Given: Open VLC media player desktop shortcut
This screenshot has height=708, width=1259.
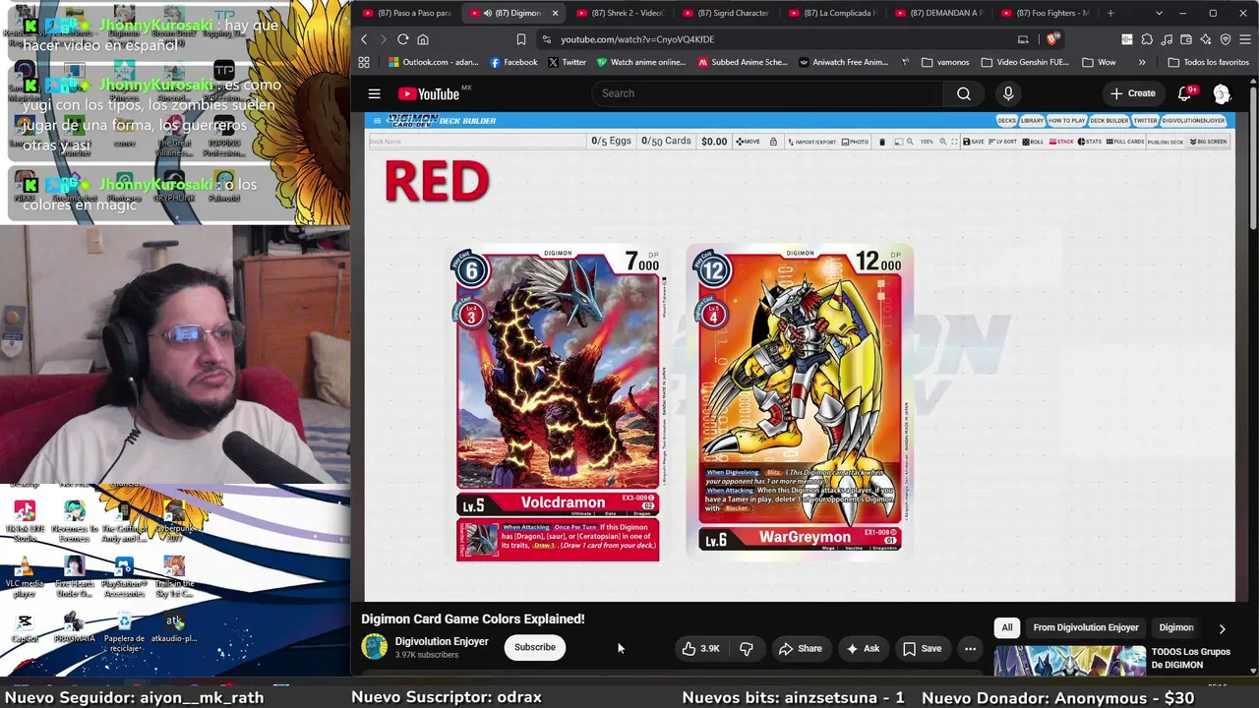Looking at the screenshot, I should click(x=25, y=577).
